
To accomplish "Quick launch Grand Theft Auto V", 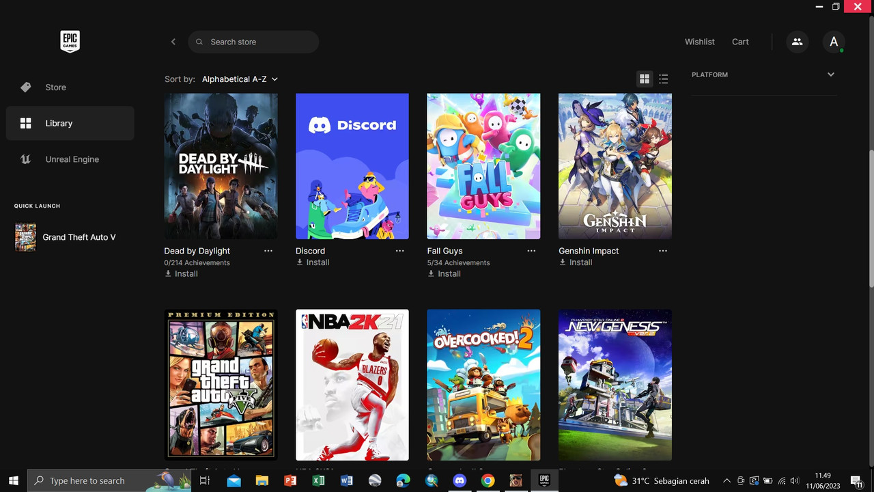I will [x=70, y=237].
